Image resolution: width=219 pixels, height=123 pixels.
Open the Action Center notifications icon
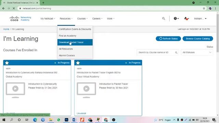214,120
